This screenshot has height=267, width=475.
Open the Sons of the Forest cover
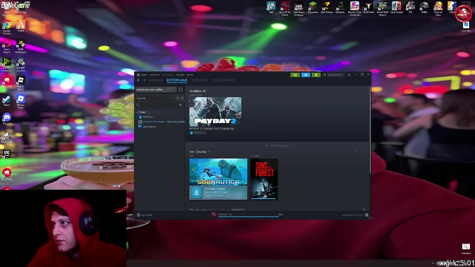pos(264,179)
